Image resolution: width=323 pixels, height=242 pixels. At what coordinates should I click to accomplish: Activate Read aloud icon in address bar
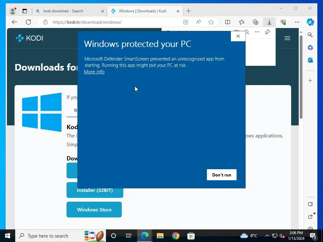[x=198, y=22]
